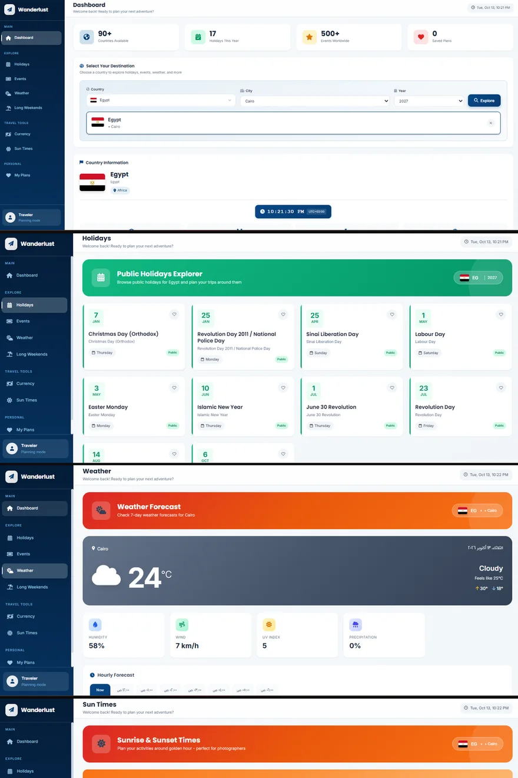Screen dimensions: 518x778
Task: Click the Countries Available globe icon
Action: coord(87,37)
